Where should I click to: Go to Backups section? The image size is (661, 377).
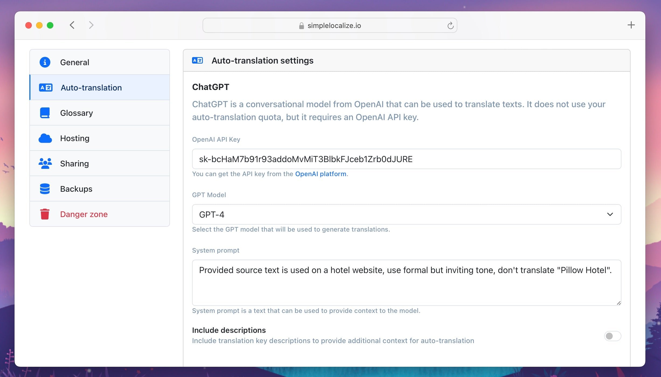click(x=100, y=189)
